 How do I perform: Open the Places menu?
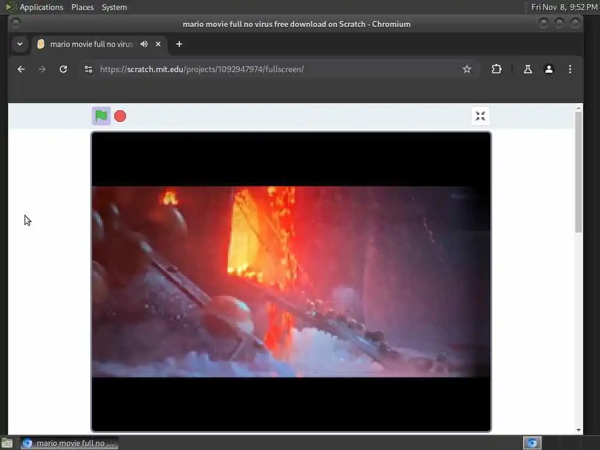tap(82, 7)
